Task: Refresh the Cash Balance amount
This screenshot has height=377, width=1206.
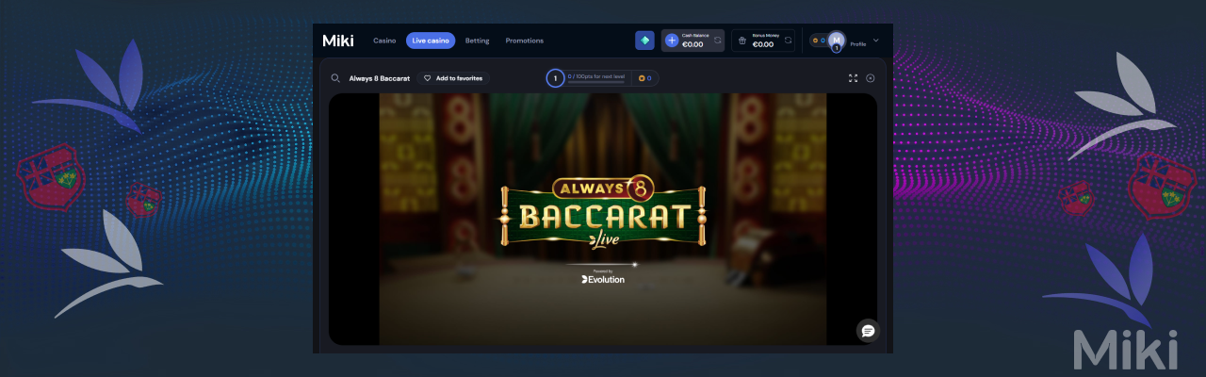Action: coord(717,41)
